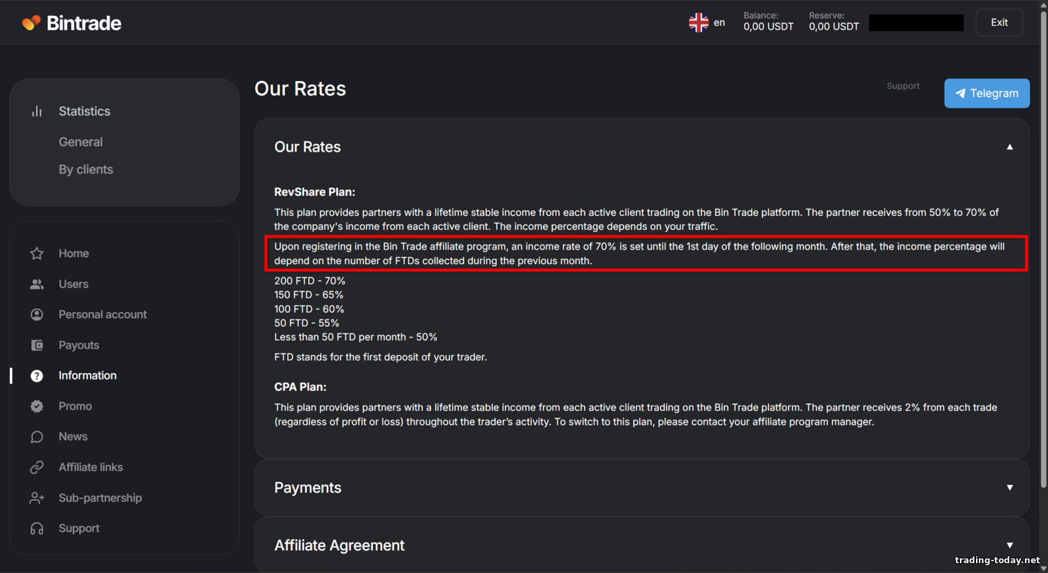Click the Telegram support button
The height and width of the screenshot is (573, 1048).
[987, 94]
